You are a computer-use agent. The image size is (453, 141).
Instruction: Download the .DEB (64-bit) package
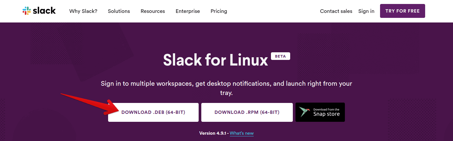153,112
